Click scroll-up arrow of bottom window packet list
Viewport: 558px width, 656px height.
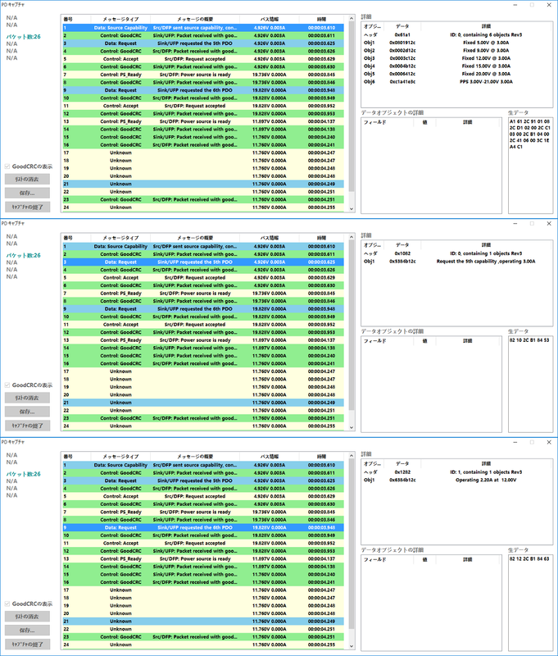(x=352, y=456)
